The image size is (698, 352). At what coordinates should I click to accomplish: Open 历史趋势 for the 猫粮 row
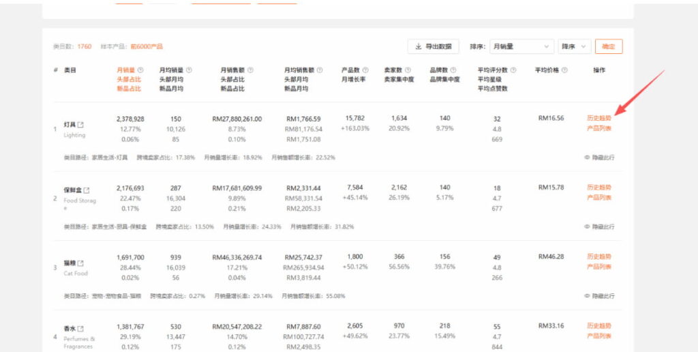599,256
